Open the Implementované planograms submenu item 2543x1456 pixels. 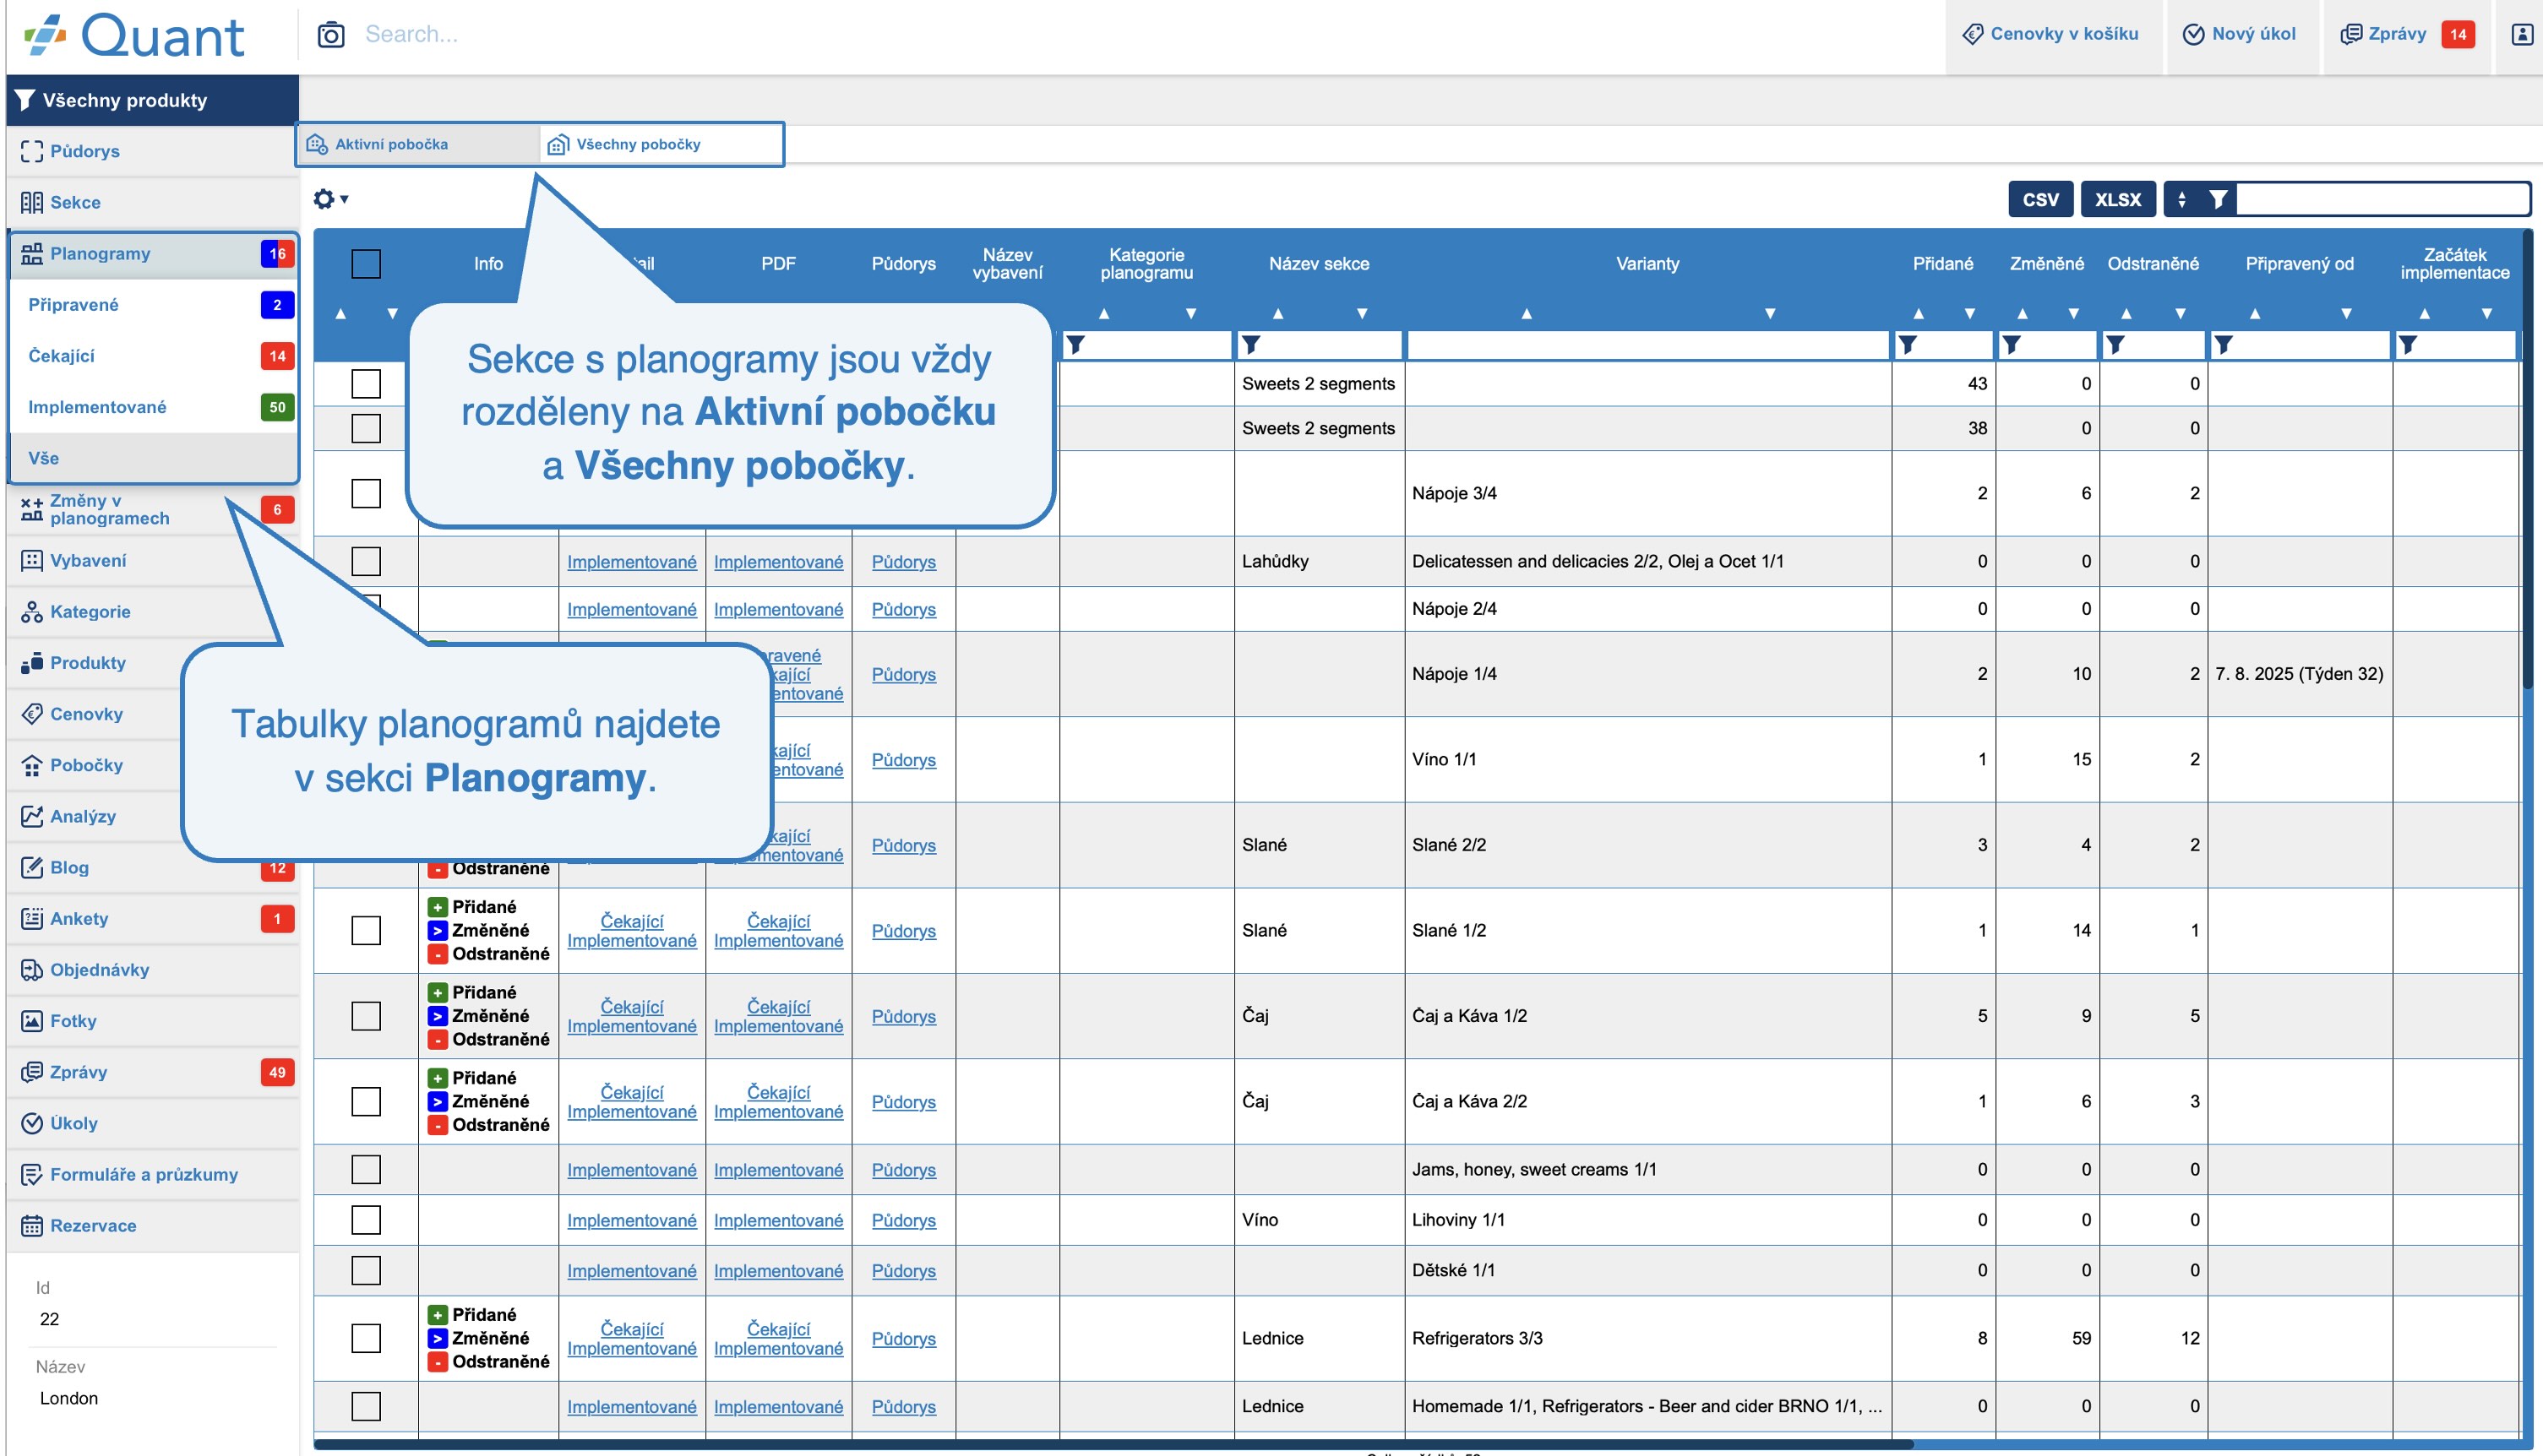153,407
